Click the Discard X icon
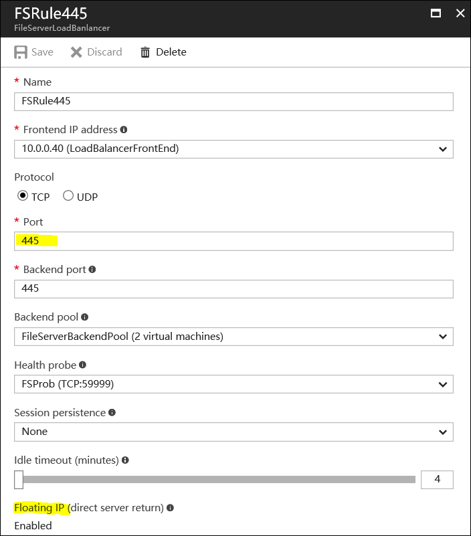This screenshot has height=536, width=471. click(x=76, y=52)
